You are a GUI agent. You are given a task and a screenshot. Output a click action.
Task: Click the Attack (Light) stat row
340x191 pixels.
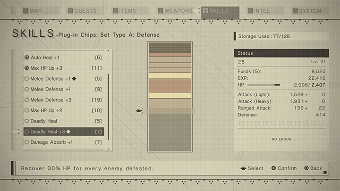pos(281,95)
